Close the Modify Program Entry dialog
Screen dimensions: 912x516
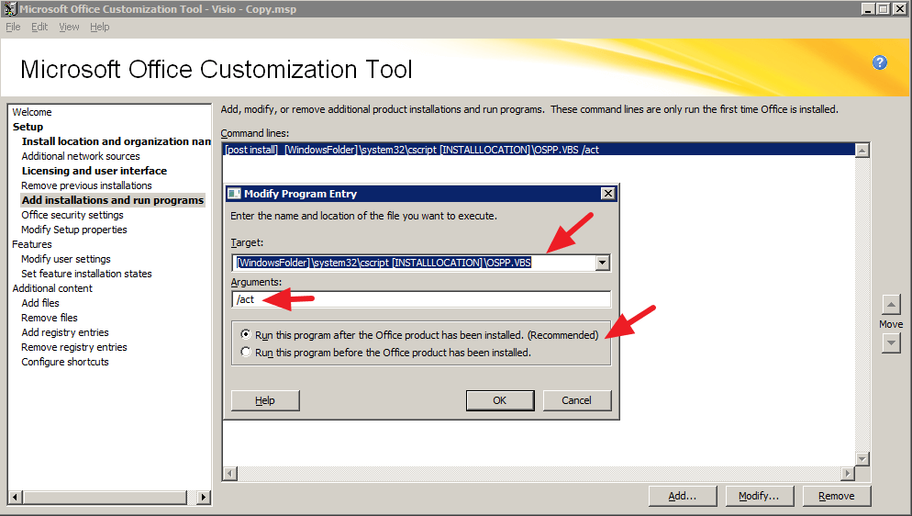pyautogui.click(x=607, y=193)
